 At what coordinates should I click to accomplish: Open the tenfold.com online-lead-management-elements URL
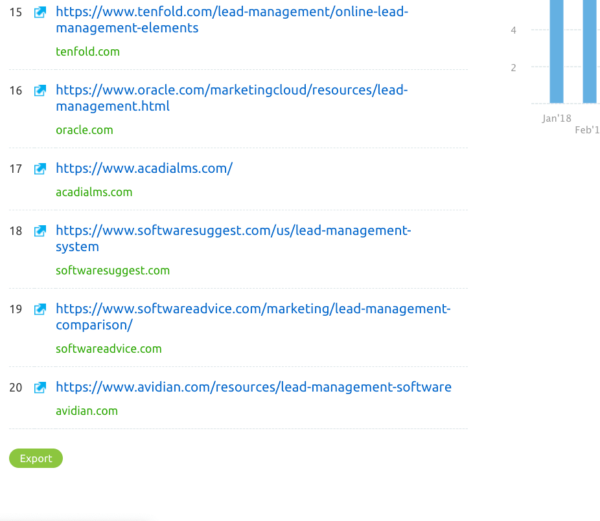point(232,20)
